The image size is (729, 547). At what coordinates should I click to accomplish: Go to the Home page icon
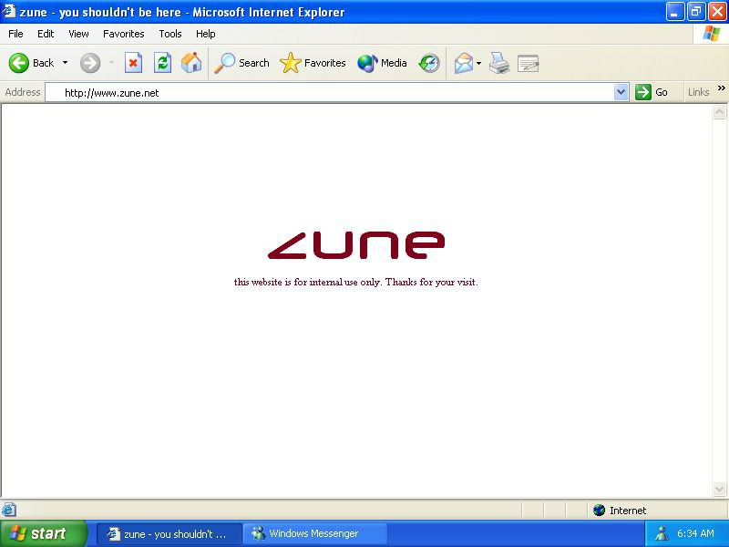191,63
